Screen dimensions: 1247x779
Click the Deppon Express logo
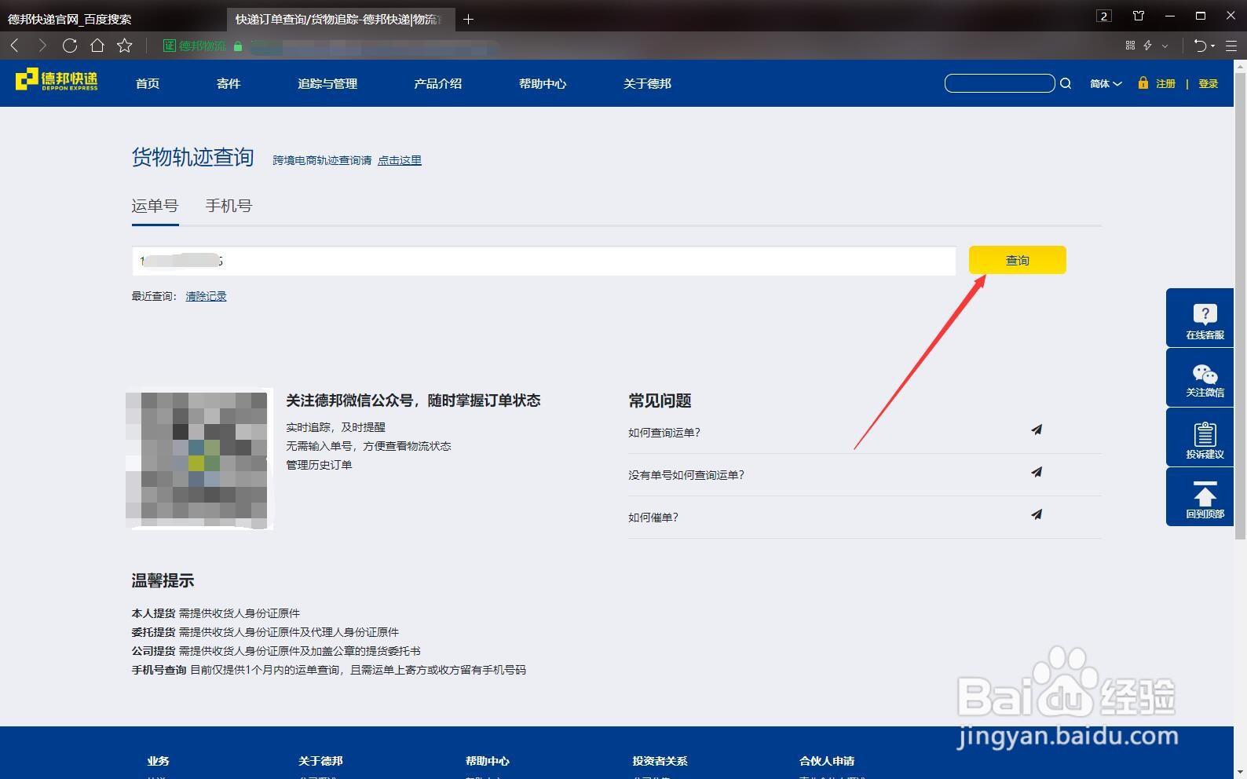click(57, 80)
